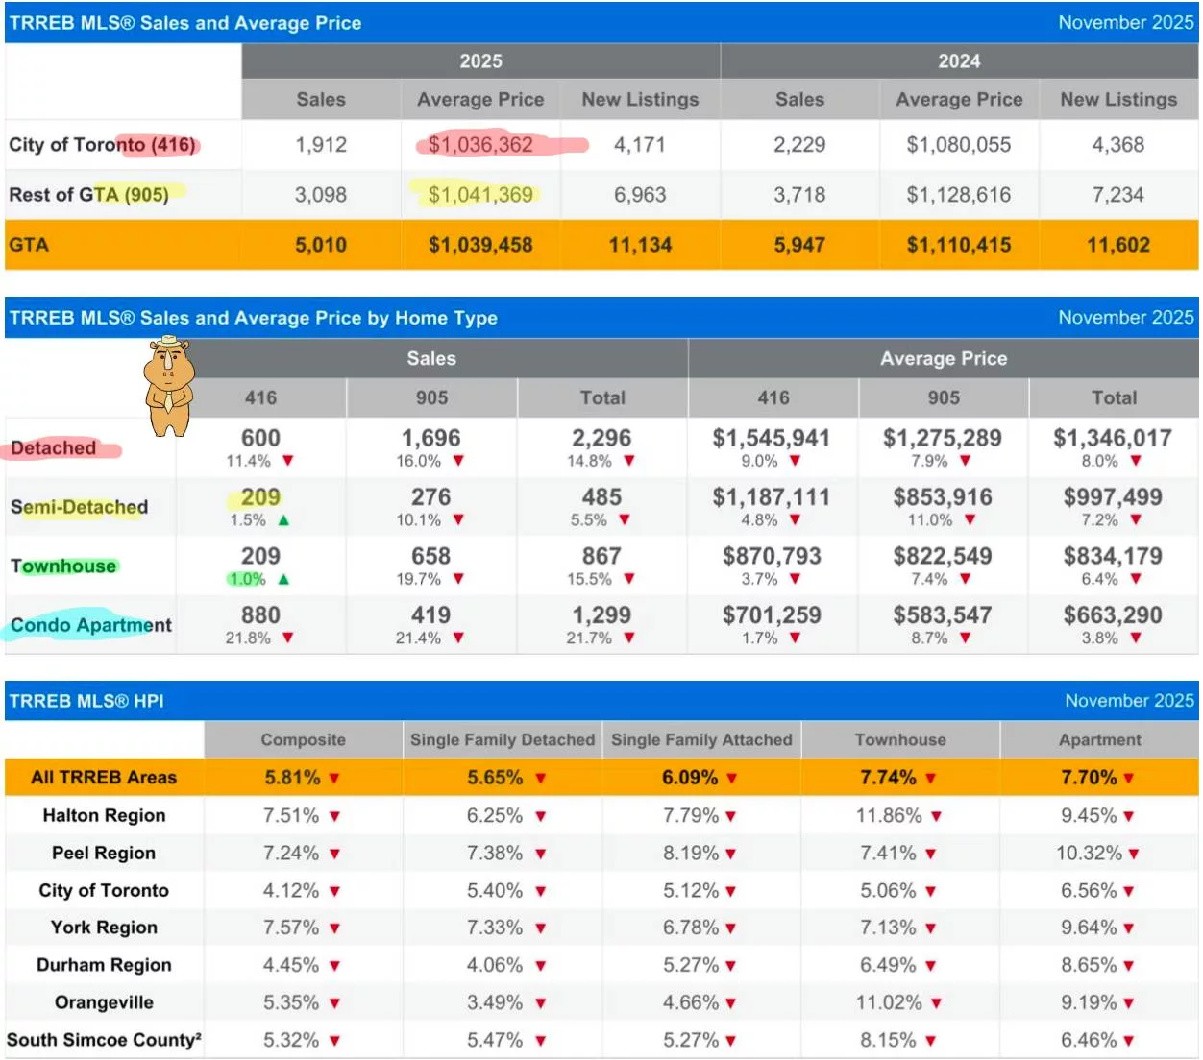This screenshot has width=1203, height=1060.
Task: Click red arrow next to Detached 11.4%
Action: pyautogui.click(x=287, y=461)
